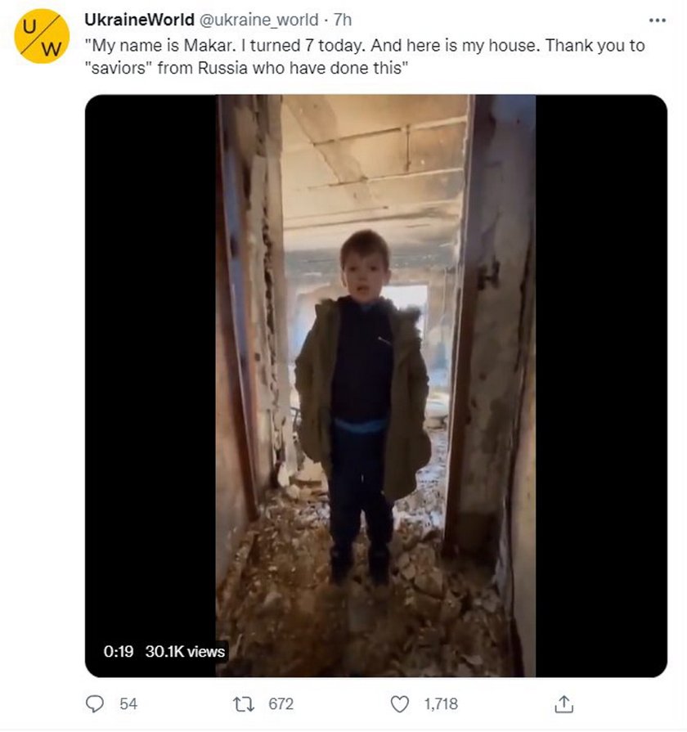Click the 1,718 likes count
Screen dimensions: 687x732
point(441,704)
